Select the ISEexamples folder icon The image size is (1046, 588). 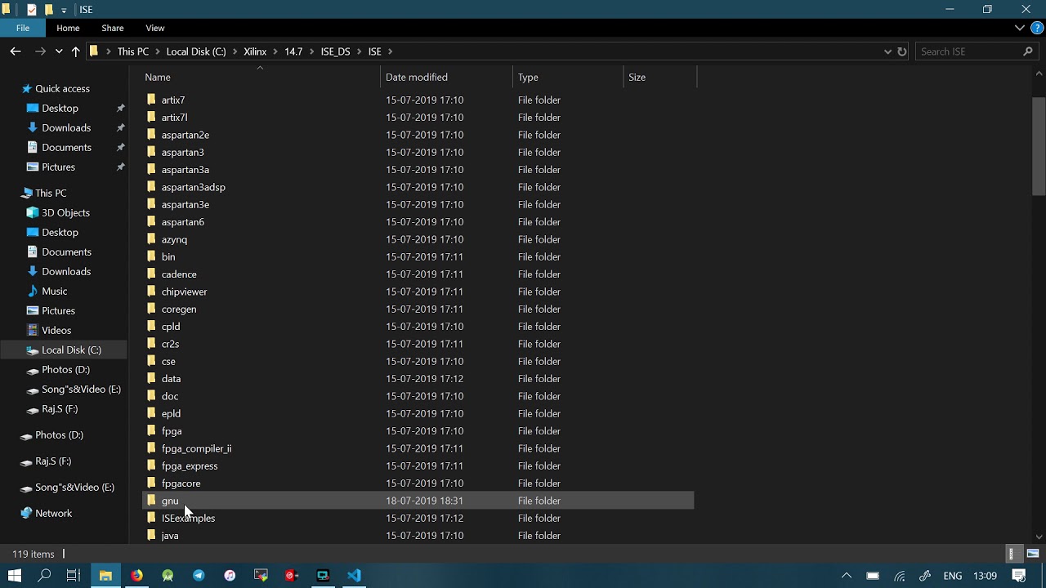(x=151, y=518)
